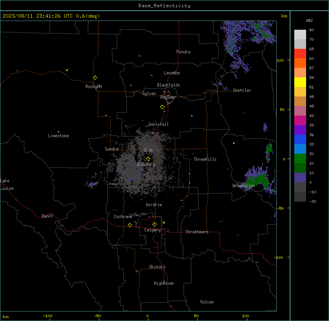This screenshot has width=329, height=321.
Task: Click the Airdrie city label
Action: click(x=154, y=205)
